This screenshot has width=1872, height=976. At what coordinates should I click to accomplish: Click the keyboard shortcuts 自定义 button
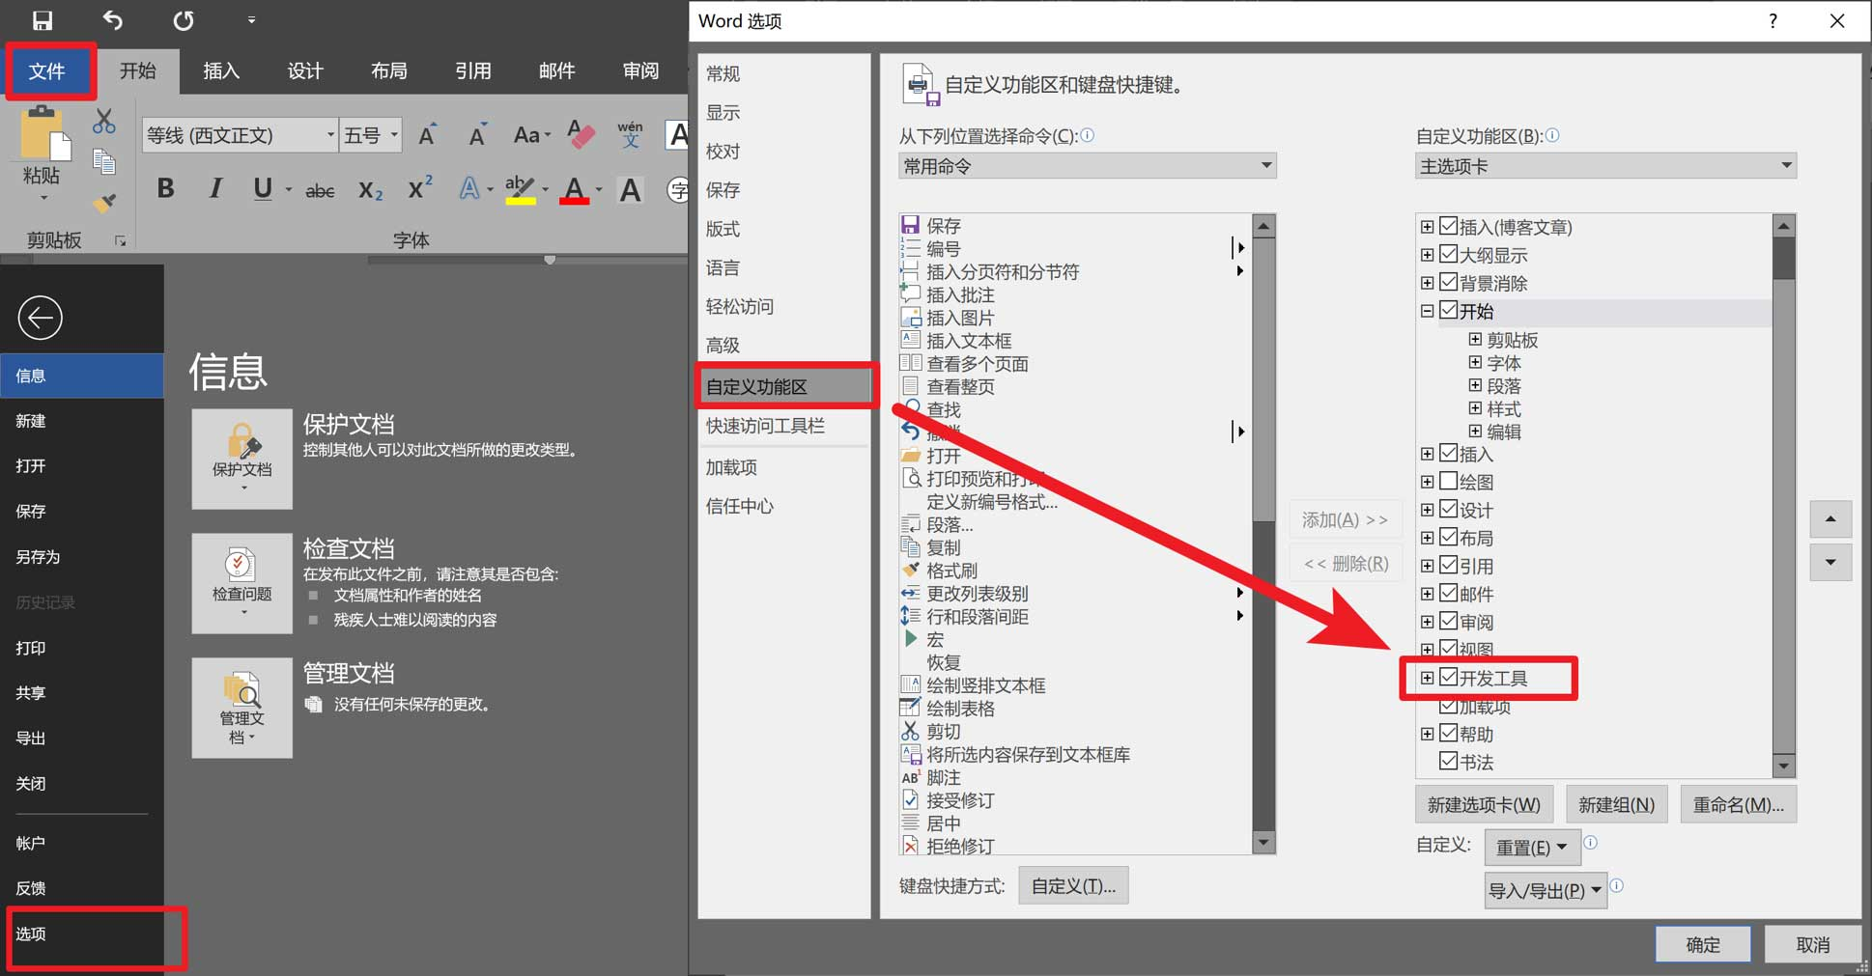point(1073,885)
